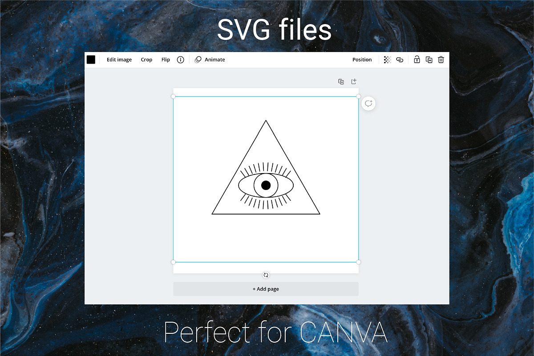The height and width of the screenshot is (356, 534).
Task: Click the Edit image button
Action: pyautogui.click(x=119, y=60)
